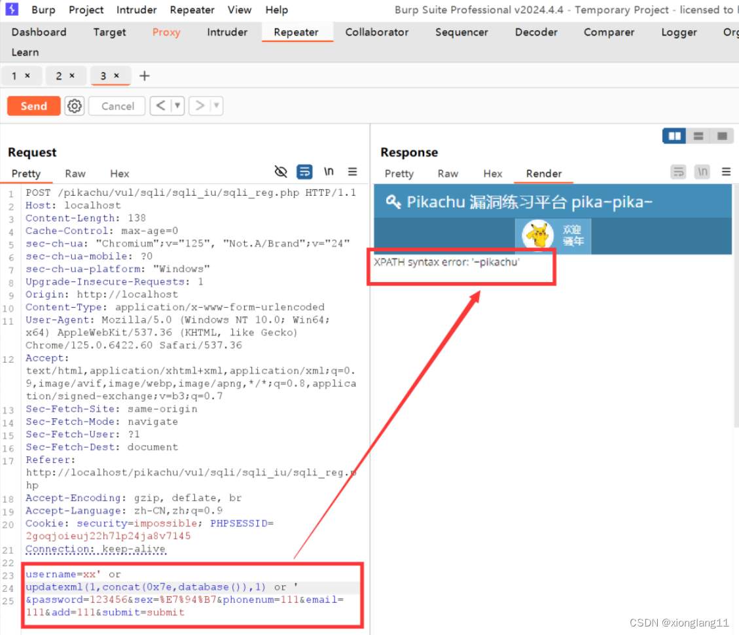Click Send button

click(33, 106)
